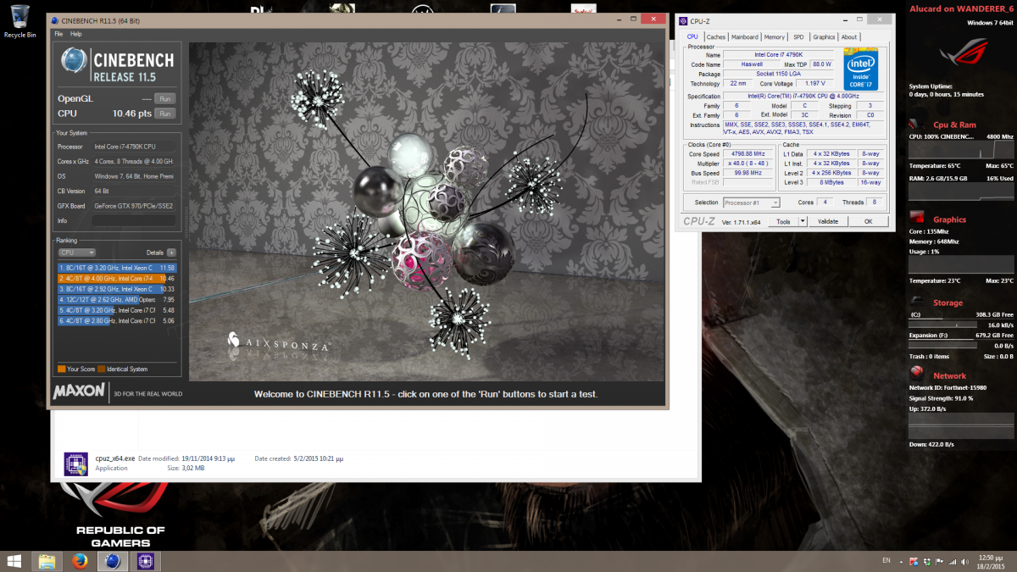Click the MAXON logo in Cinebench
This screenshot has width=1017, height=572.
point(78,392)
